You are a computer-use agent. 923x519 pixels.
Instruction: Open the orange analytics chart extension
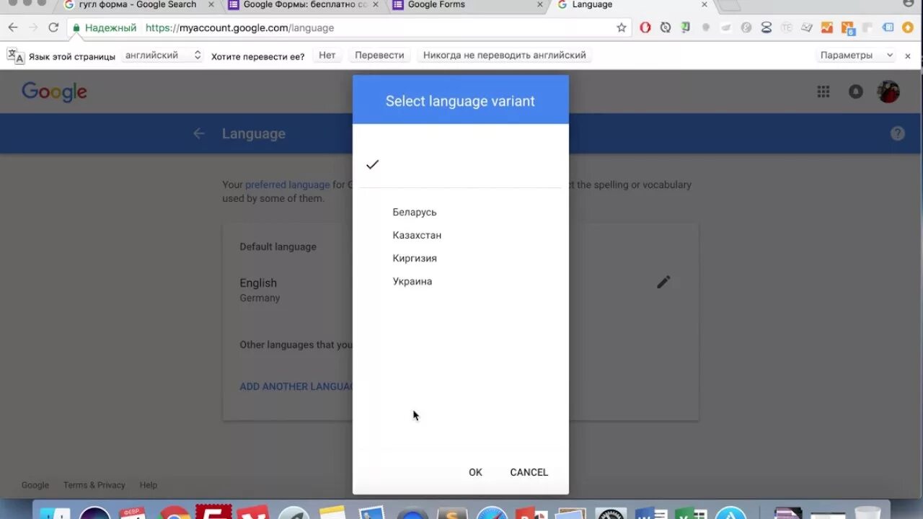[827, 27]
